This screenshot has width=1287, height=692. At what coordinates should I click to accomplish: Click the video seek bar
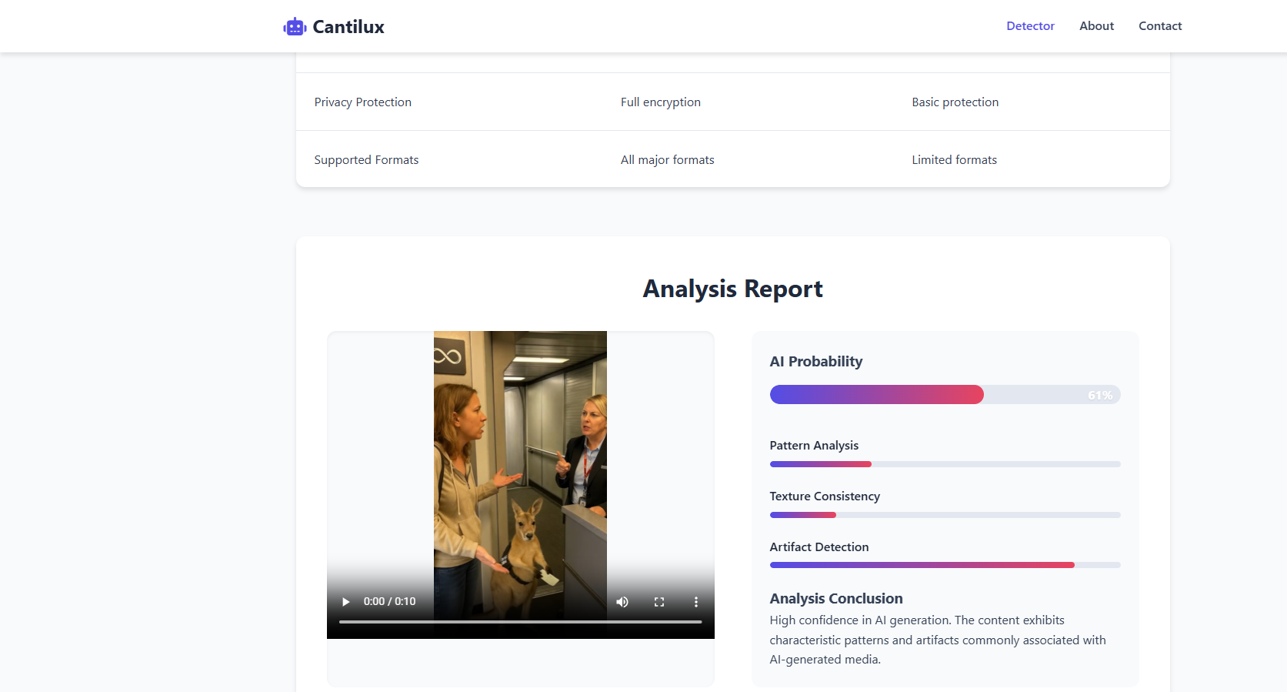[520, 622]
